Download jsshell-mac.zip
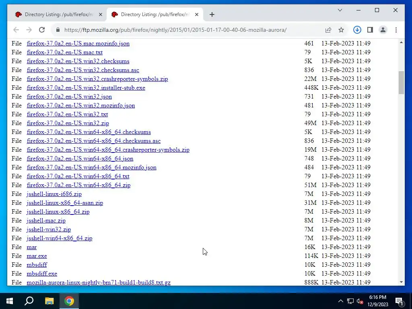The width and height of the screenshot is (412, 309). (x=46, y=220)
